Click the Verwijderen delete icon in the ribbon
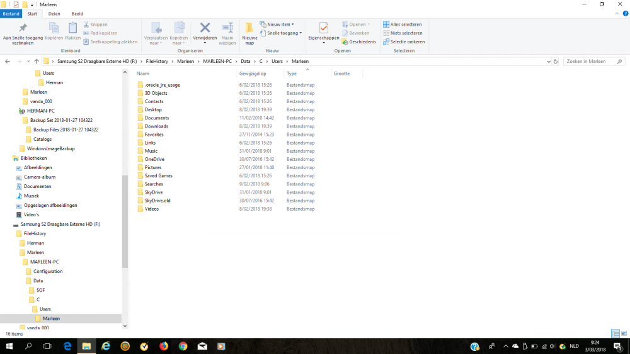The width and height of the screenshot is (630, 354). [x=205, y=28]
